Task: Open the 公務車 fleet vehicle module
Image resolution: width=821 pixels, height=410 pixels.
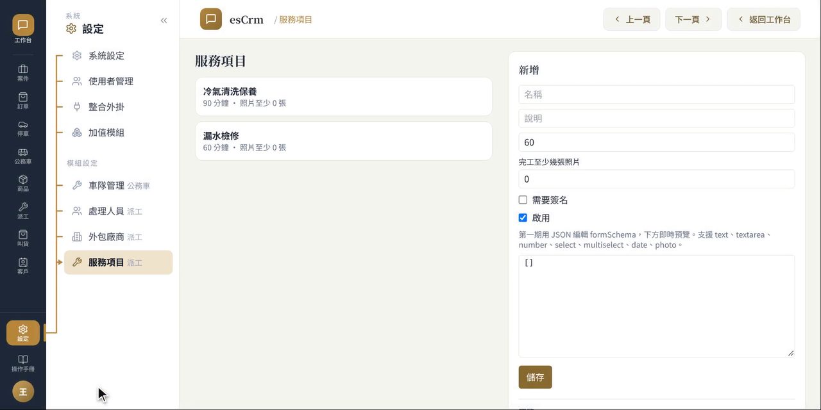Action: tap(23, 156)
